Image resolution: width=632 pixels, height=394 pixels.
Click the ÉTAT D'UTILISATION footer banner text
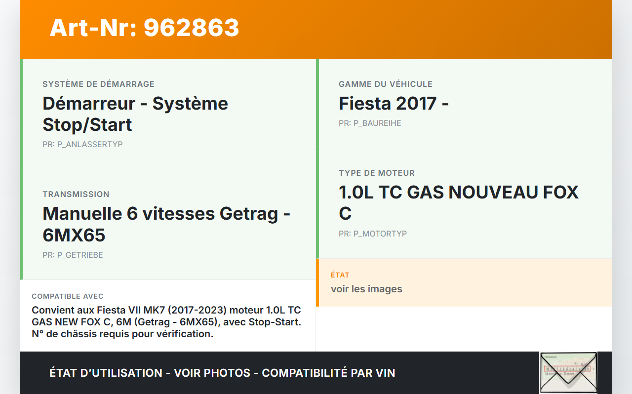point(222,373)
